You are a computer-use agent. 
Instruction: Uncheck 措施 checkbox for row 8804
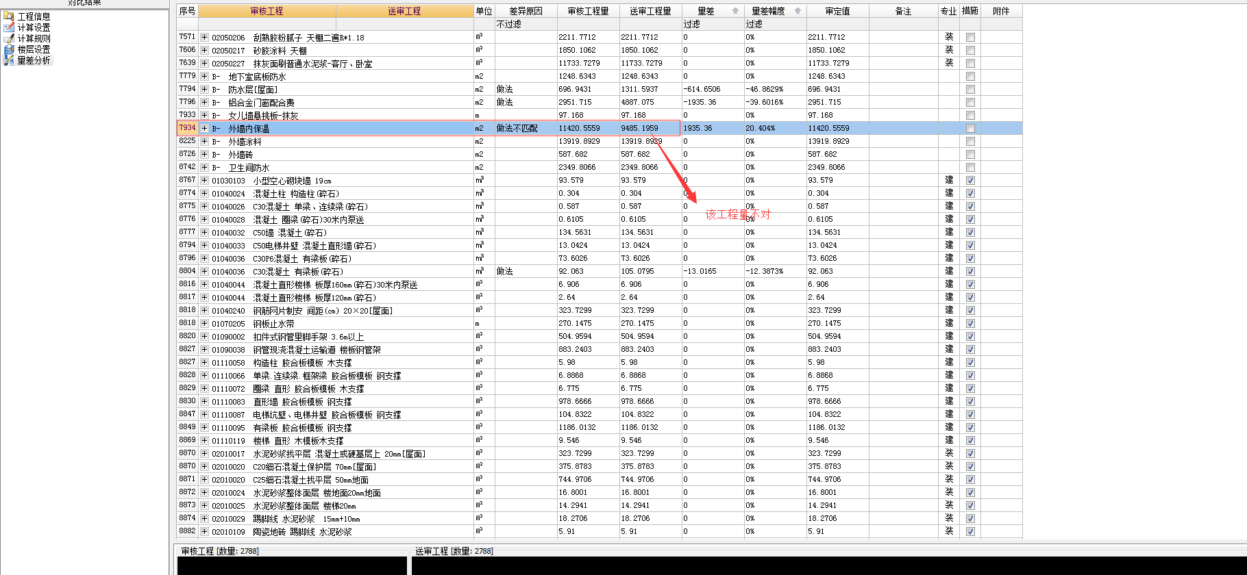[970, 272]
